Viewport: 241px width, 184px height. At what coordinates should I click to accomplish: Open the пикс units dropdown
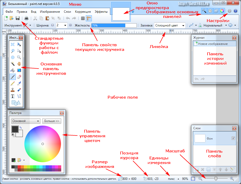click(178, 179)
